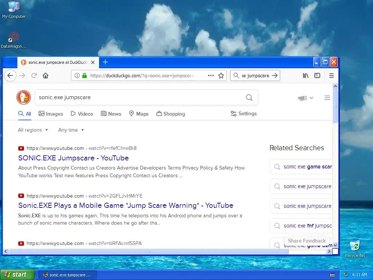Viewport: 373px width, 280px height.
Task: Open page actions three-dot menu
Action: click(211, 75)
